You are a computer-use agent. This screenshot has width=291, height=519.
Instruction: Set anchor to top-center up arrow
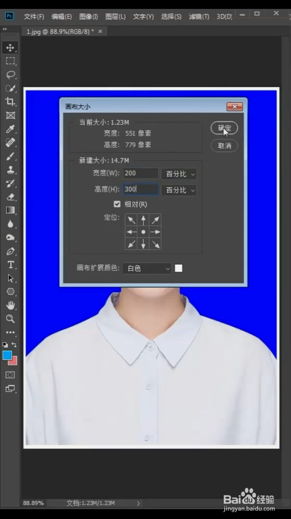pyautogui.click(x=143, y=220)
